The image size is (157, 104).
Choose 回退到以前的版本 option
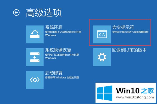tap(129, 50)
